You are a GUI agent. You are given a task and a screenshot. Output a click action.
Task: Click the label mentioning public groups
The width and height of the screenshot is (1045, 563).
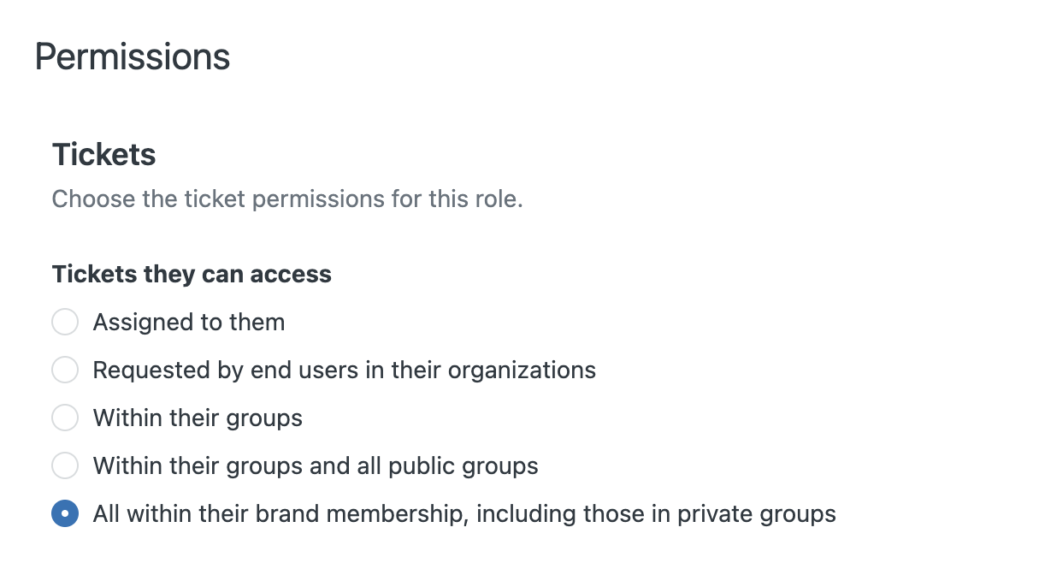tap(316, 465)
